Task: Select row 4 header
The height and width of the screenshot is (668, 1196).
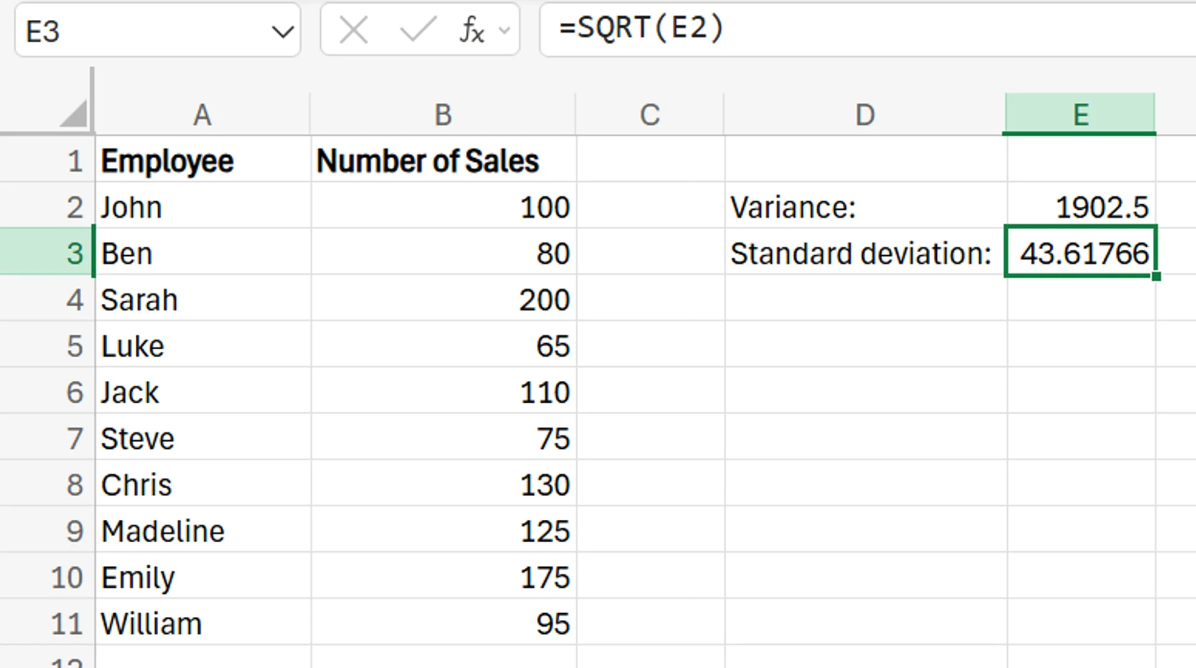Action: pyautogui.click(x=47, y=299)
